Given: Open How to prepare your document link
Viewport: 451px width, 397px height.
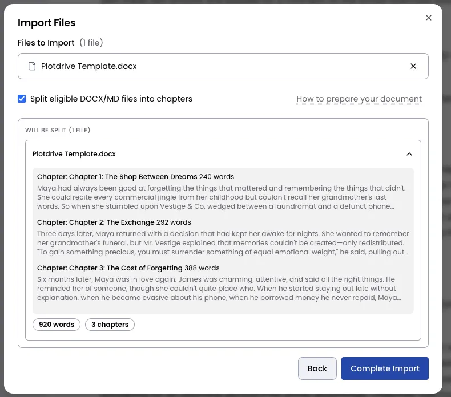Looking at the screenshot, I should tap(359, 99).
